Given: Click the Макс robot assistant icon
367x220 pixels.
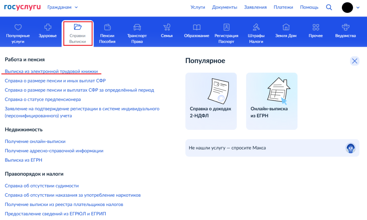Looking at the screenshot, I should click(351, 148).
